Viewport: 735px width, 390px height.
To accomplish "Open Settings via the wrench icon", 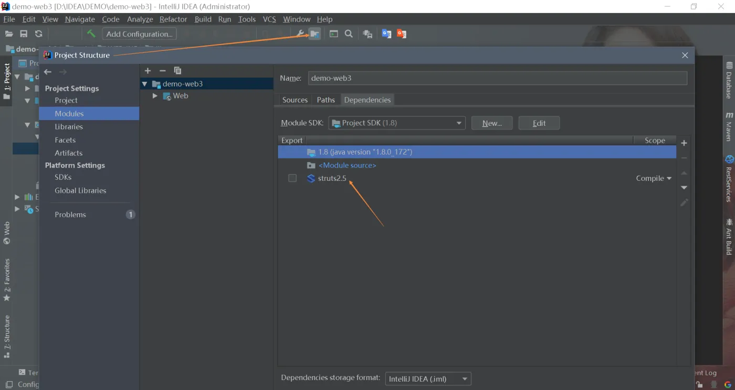I will click(301, 34).
